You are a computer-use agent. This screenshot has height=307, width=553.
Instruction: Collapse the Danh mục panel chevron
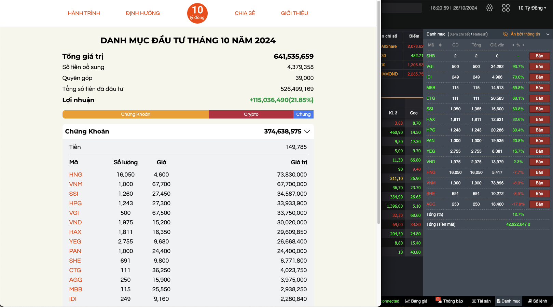548,34
